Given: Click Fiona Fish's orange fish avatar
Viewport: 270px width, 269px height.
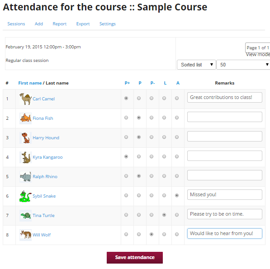Looking at the screenshot, I should pyautogui.click(x=25, y=118).
